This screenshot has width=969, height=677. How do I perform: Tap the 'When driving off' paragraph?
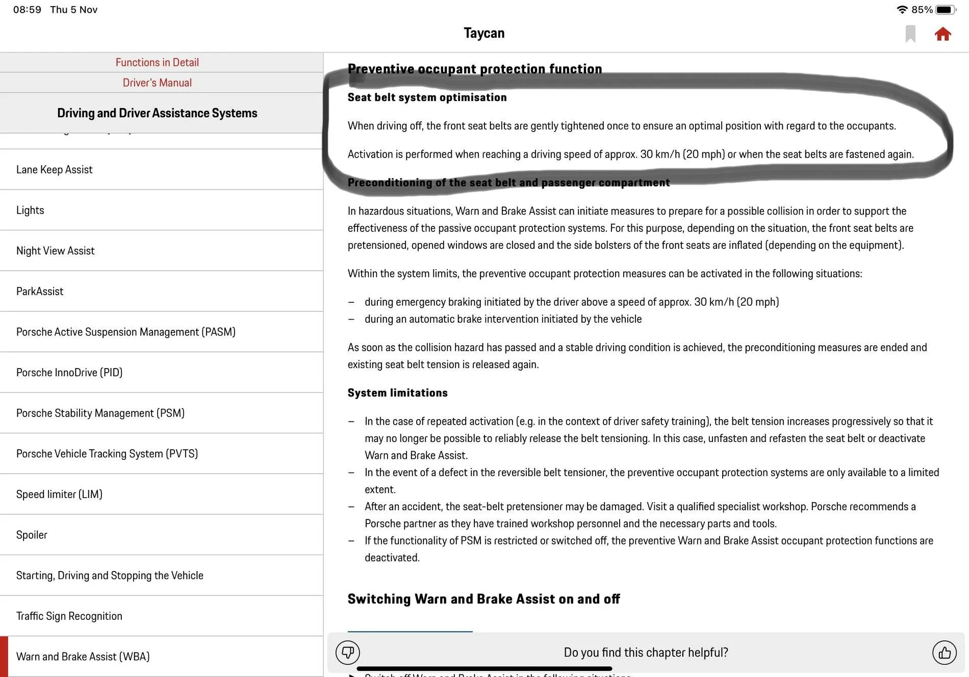pos(622,126)
